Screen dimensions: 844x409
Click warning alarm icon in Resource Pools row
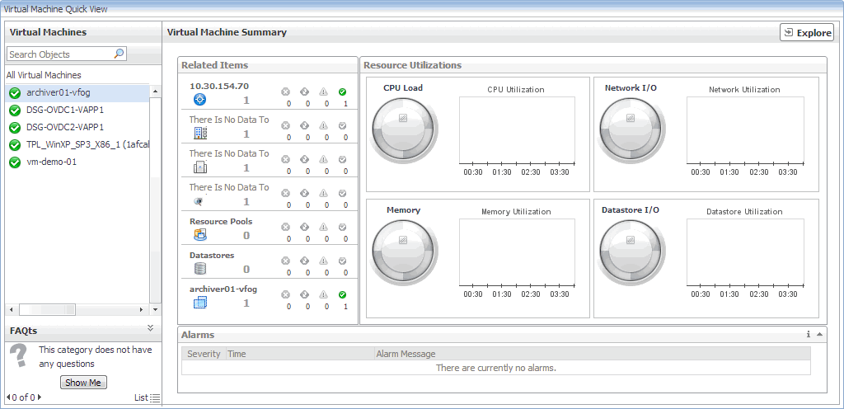click(323, 227)
